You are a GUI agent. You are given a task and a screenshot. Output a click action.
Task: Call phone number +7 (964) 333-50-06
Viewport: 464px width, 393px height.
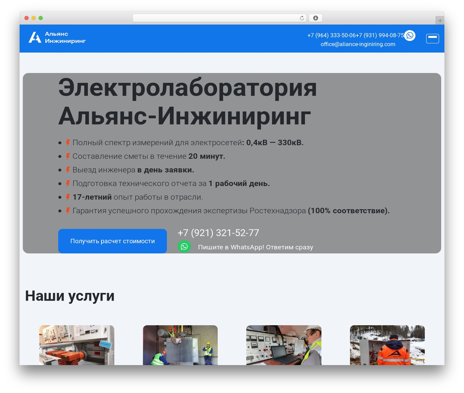pos(331,35)
